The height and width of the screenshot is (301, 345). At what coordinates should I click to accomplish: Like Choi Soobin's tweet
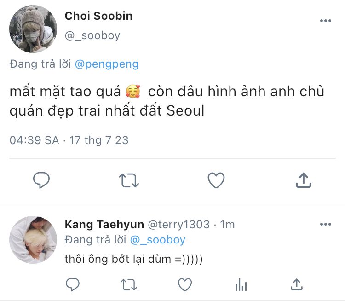click(216, 180)
